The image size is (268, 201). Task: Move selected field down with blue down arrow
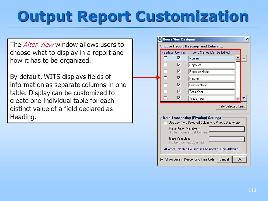pyautogui.click(x=244, y=98)
